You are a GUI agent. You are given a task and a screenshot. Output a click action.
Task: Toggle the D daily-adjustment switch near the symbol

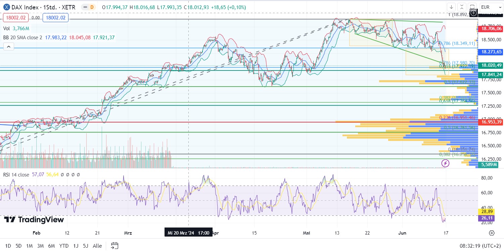[89, 6]
